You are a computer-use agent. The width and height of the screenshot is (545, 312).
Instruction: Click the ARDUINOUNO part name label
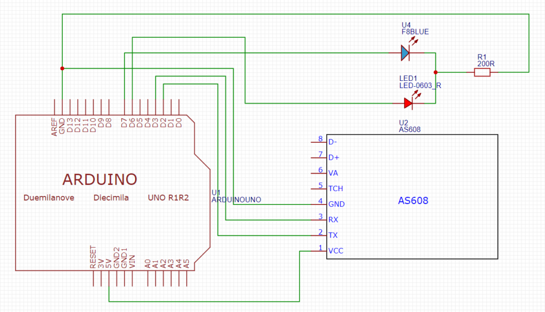(x=236, y=200)
